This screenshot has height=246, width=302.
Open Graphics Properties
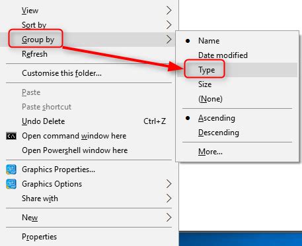(89, 169)
